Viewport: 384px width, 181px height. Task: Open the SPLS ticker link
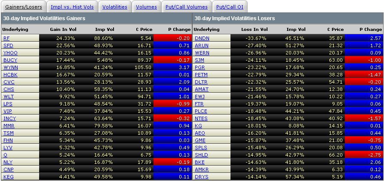pos(201,148)
